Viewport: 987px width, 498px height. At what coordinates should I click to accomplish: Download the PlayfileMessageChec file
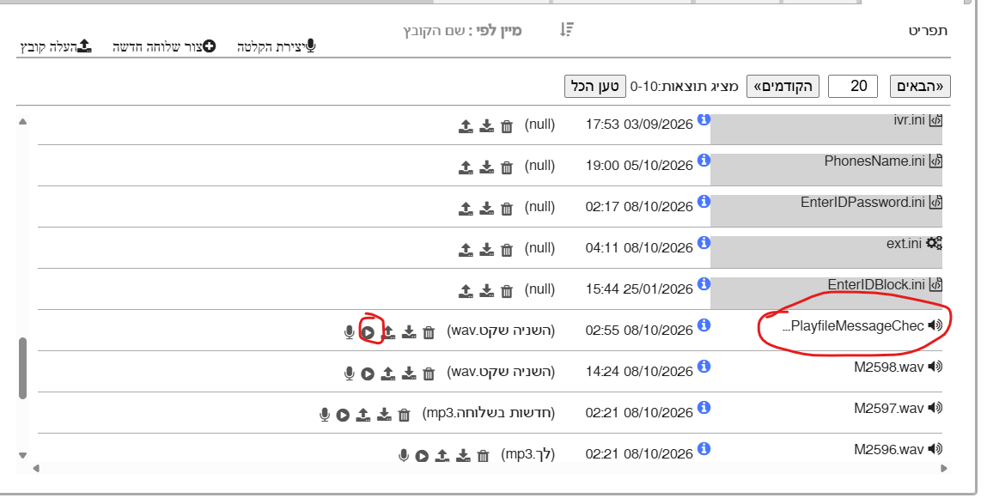pyautogui.click(x=409, y=331)
